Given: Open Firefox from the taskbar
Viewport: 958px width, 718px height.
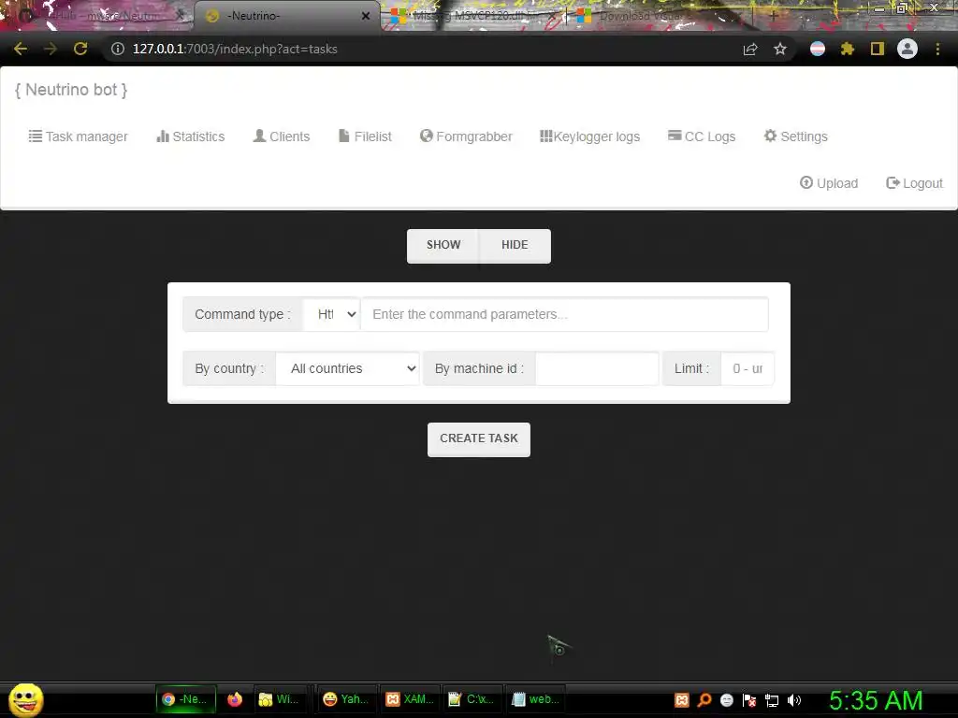Looking at the screenshot, I should pyautogui.click(x=235, y=699).
